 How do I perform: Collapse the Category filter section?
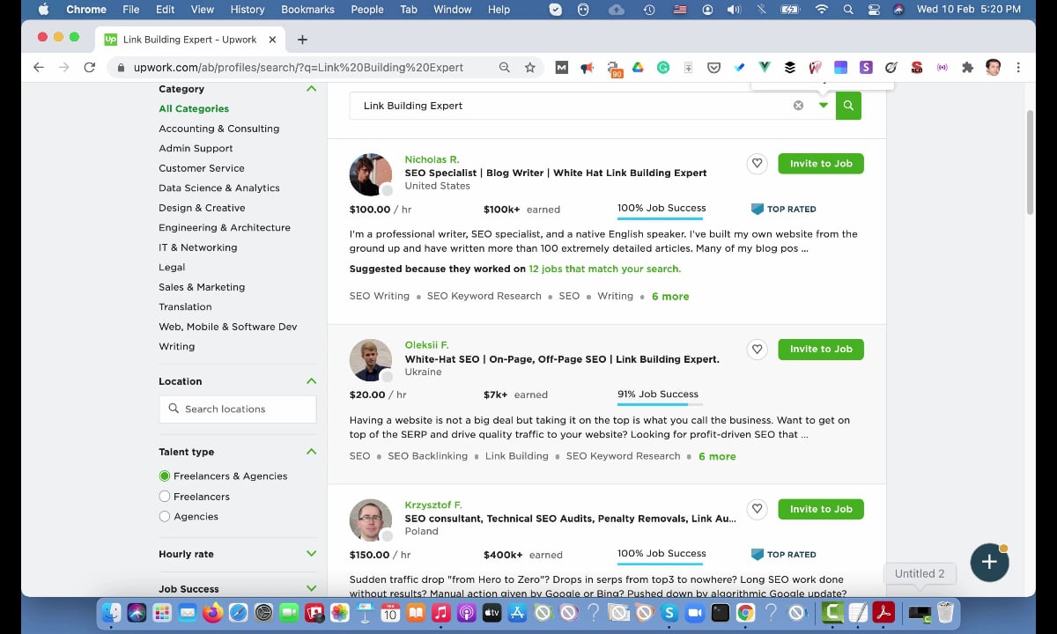click(x=311, y=89)
